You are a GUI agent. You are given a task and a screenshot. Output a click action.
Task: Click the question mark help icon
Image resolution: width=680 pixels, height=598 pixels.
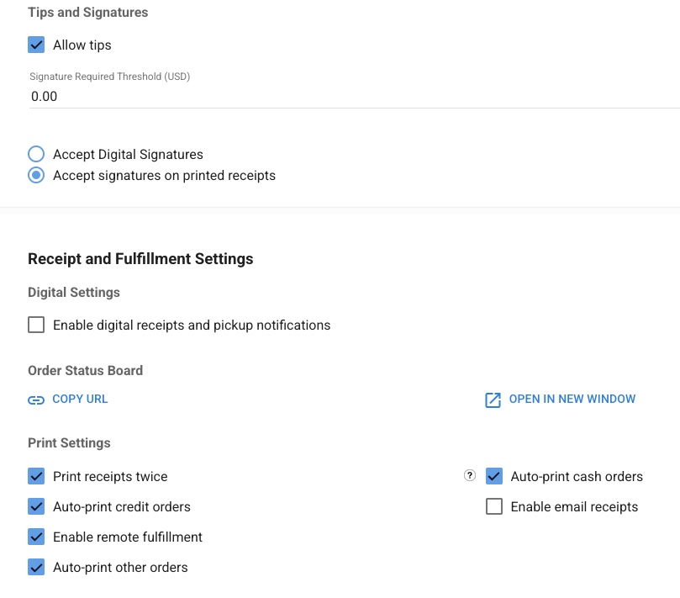pyautogui.click(x=470, y=475)
